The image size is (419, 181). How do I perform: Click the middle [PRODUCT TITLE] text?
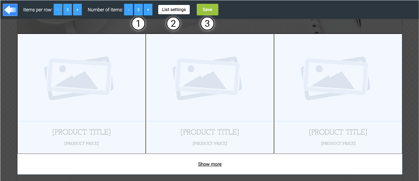click(210, 132)
